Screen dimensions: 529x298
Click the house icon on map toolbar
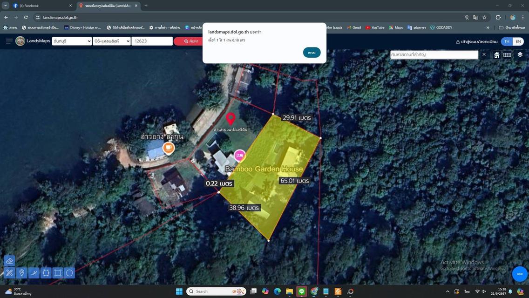pos(496,54)
